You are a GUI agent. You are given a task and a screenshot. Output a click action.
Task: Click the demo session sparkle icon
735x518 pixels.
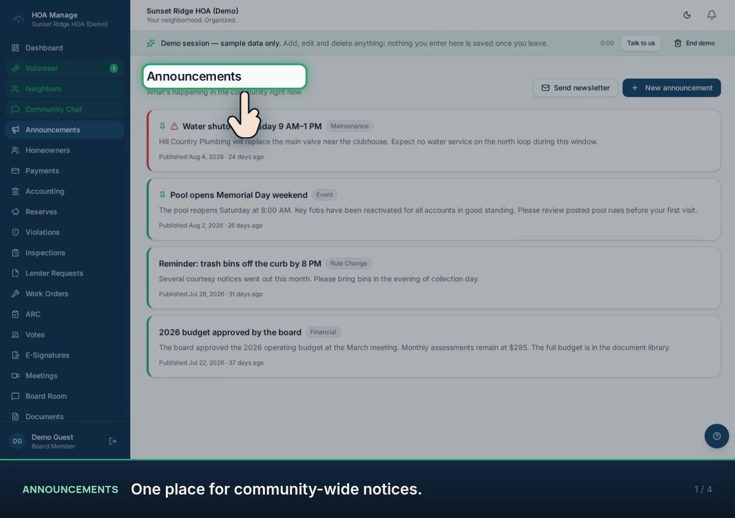point(151,43)
